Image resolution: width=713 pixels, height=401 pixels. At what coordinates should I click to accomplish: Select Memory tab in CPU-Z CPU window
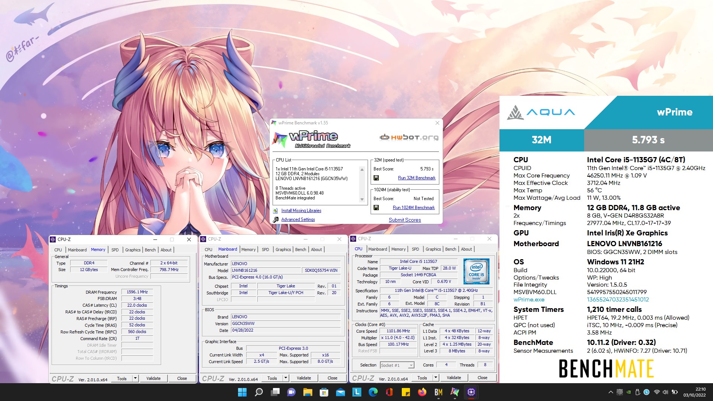click(x=398, y=249)
